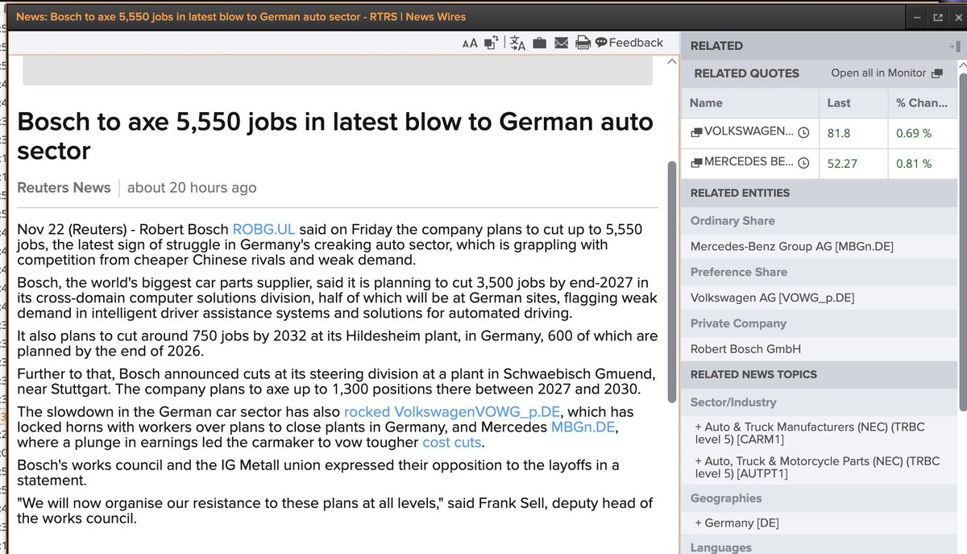Expand Auto & Truck Manufacturers topic

(x=810, y=432)
